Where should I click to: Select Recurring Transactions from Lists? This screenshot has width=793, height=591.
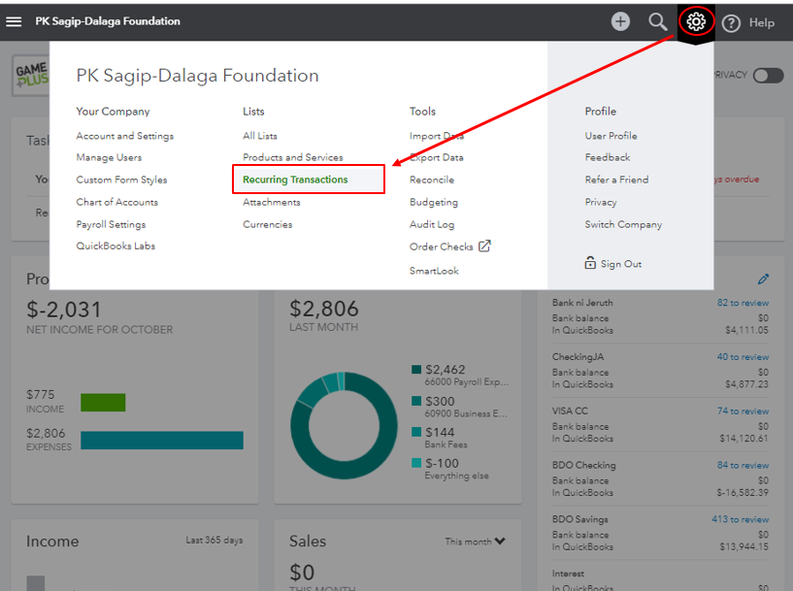295,180
